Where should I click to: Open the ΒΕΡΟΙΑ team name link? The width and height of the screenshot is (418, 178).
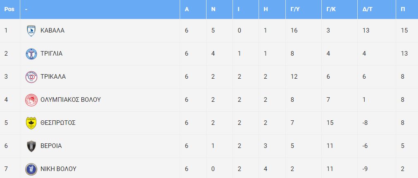pos(51,146)
